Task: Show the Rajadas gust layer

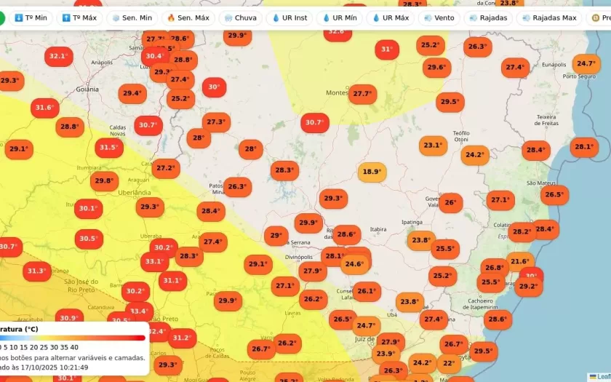Action: point(488,17)
